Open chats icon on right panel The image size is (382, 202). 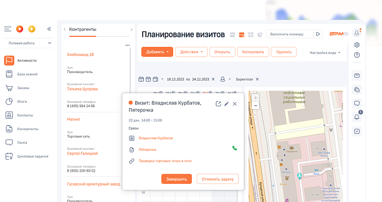pyautogui.click(x=357, y=90)
